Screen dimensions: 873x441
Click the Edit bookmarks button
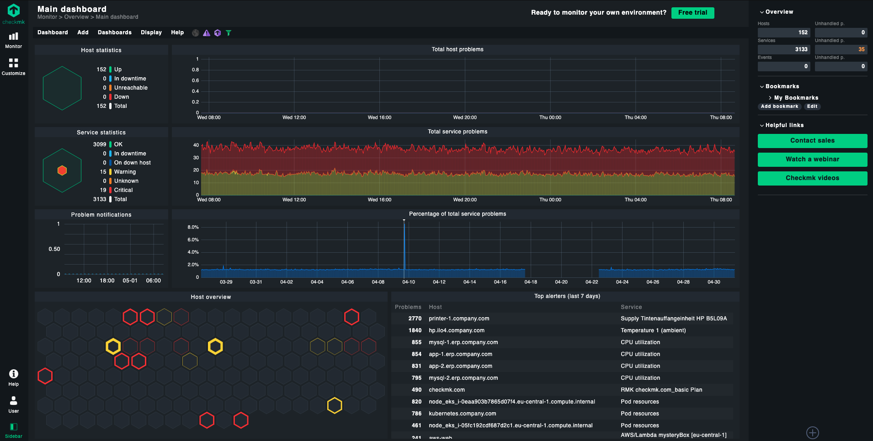tap(812, 106)
